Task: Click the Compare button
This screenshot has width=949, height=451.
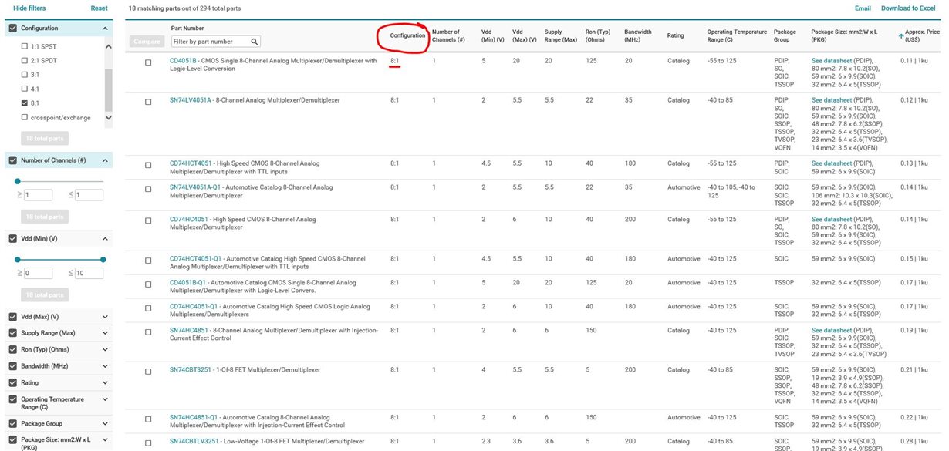Action: click(147, 41)
